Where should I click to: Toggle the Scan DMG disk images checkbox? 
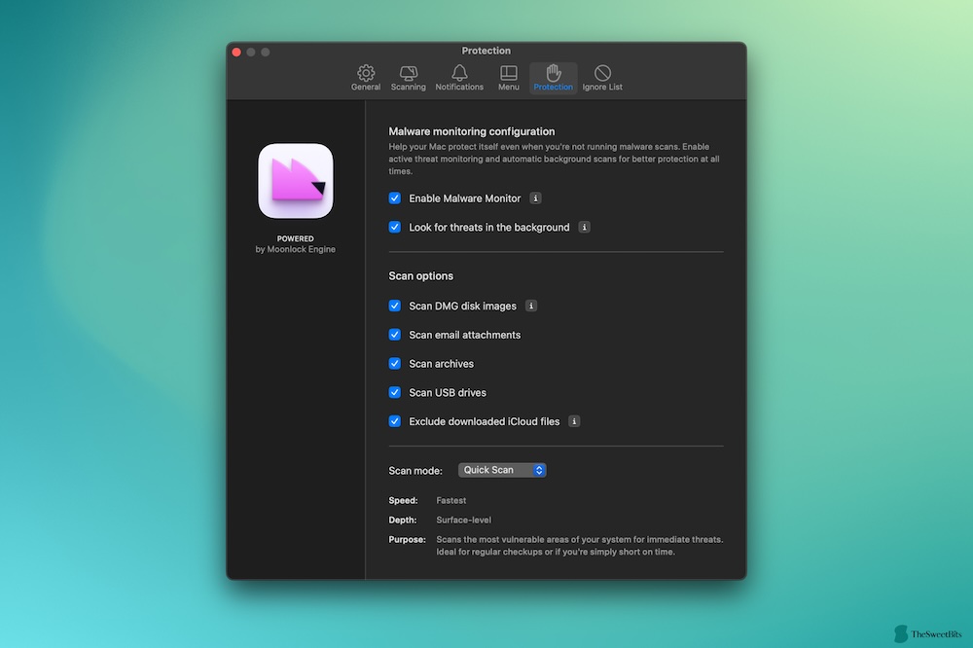pos(395,306)
